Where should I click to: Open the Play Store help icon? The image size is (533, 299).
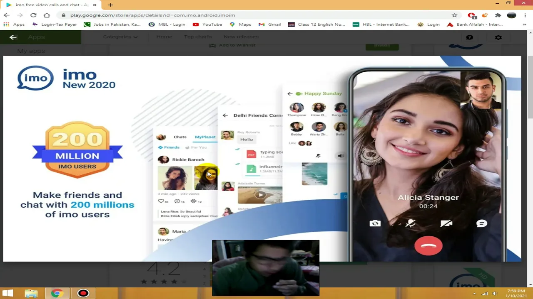[x=469, y=37]
